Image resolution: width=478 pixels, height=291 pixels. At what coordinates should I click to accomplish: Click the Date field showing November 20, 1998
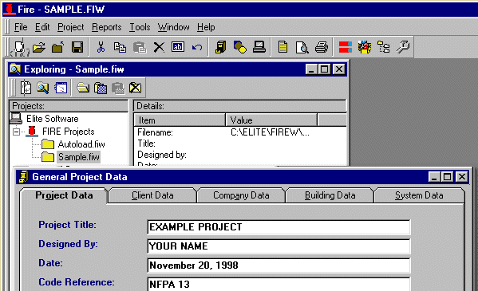pyautogui.click(x=279, y=265)
